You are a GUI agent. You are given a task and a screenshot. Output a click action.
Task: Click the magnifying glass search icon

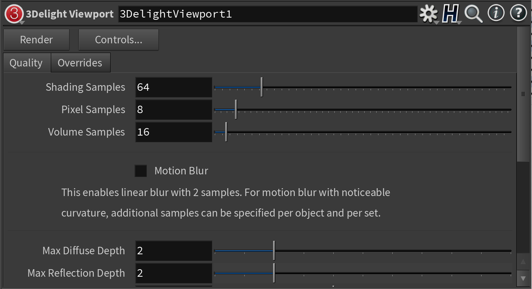[473, 14]
